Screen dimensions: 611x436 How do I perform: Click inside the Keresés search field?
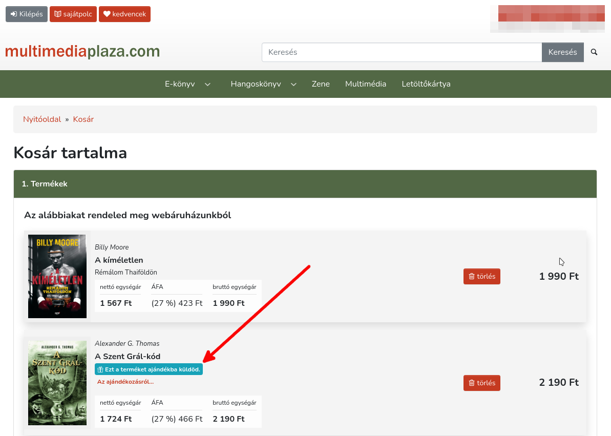coord(402,52)
